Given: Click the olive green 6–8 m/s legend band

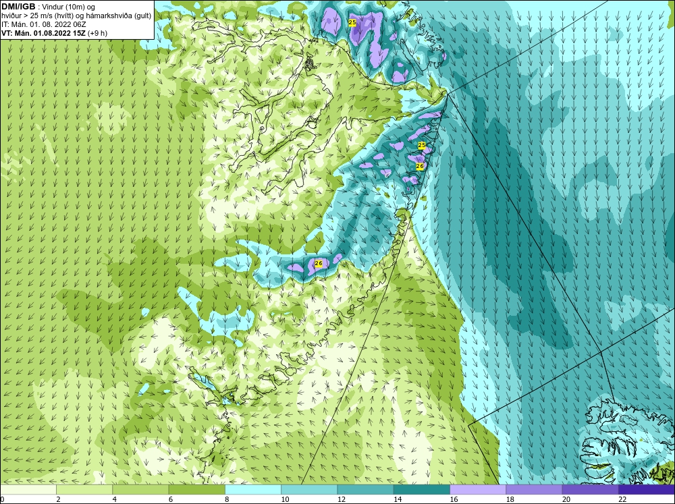Looking at the screenshot, I should click(196, 490).
